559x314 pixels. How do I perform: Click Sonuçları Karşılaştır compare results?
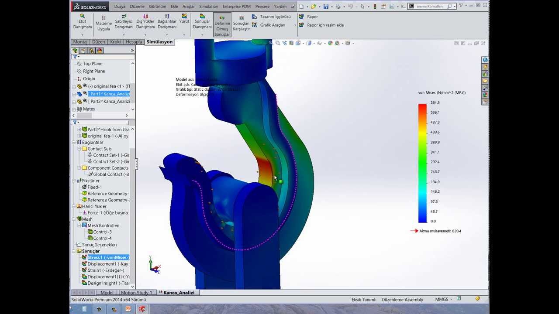[x=241, y=24]
